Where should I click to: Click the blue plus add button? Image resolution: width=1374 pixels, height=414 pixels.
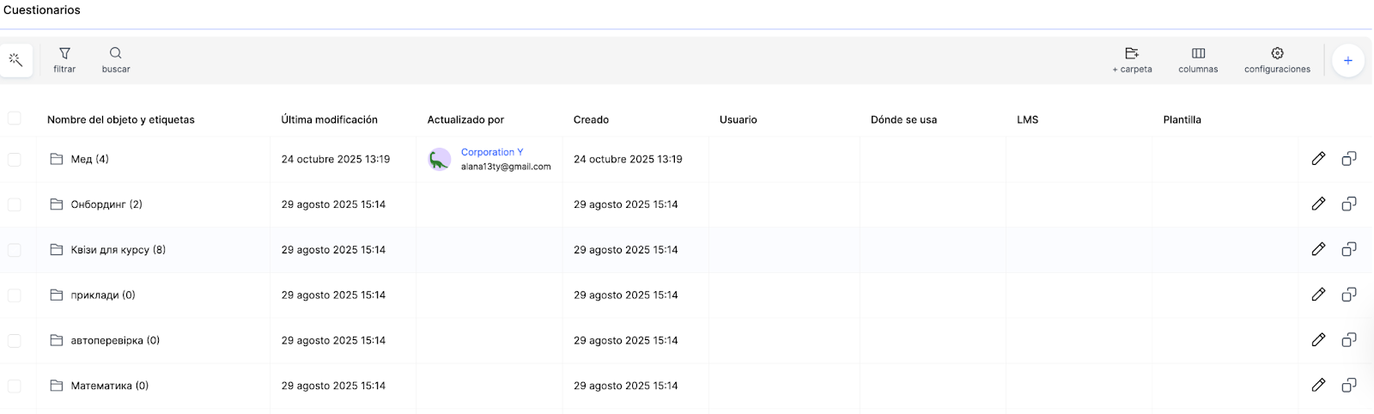1347,60
